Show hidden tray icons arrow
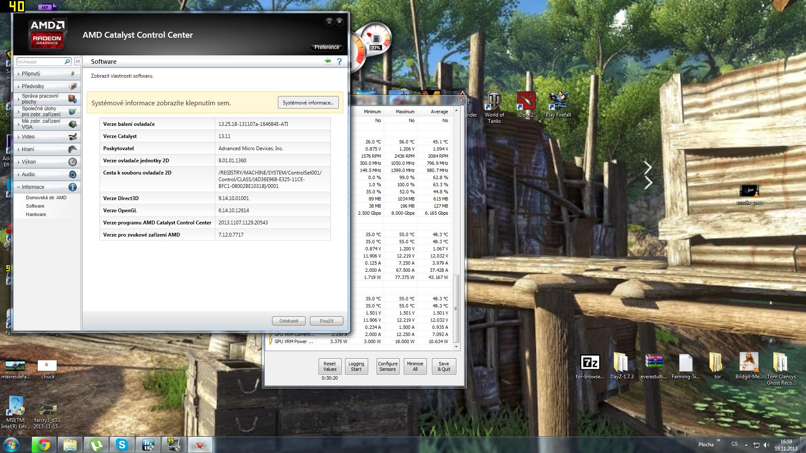The height and width of the screenshot is (453, 806). coord(746,445)
